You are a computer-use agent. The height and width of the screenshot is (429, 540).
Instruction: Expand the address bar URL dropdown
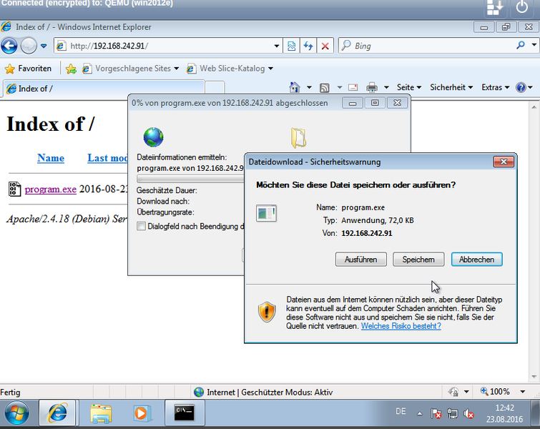278,46
